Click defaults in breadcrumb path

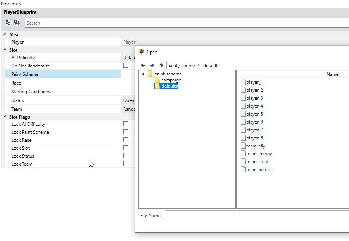click(x=211, y=66)
